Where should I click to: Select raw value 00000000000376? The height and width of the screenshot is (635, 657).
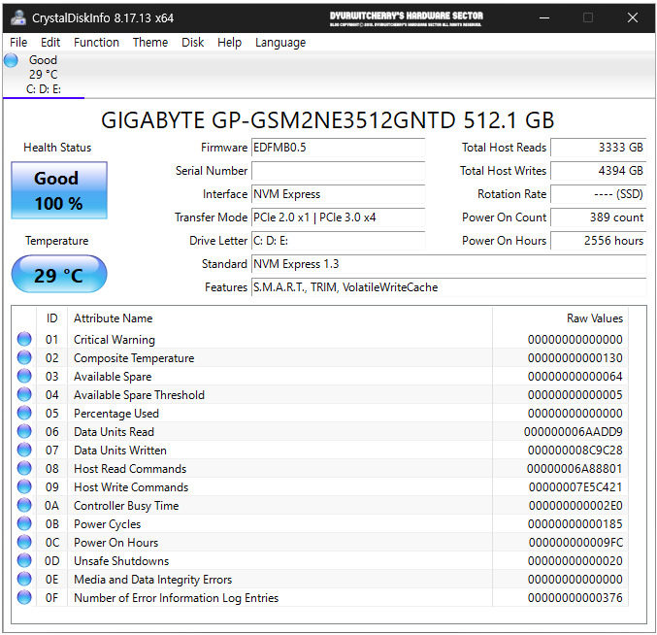tap(575, 598)
